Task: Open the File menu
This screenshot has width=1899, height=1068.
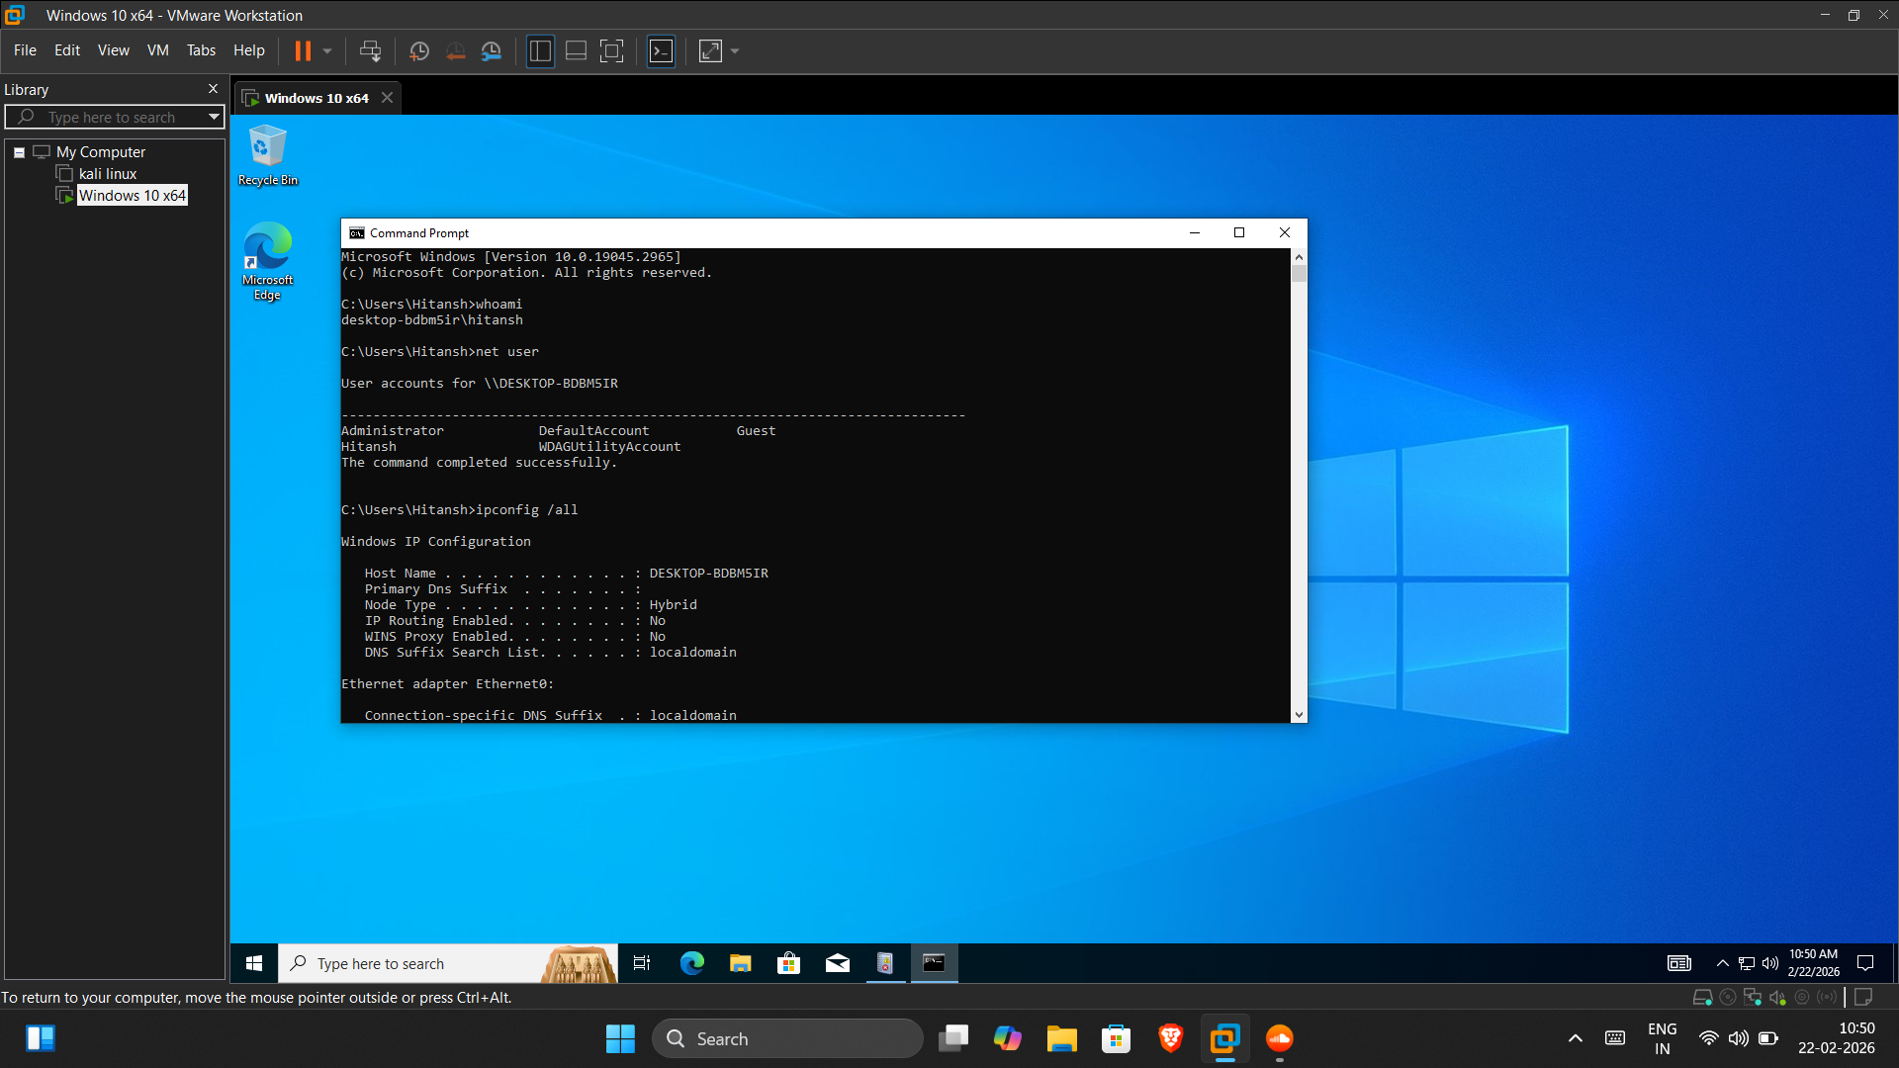Action: 25,50
